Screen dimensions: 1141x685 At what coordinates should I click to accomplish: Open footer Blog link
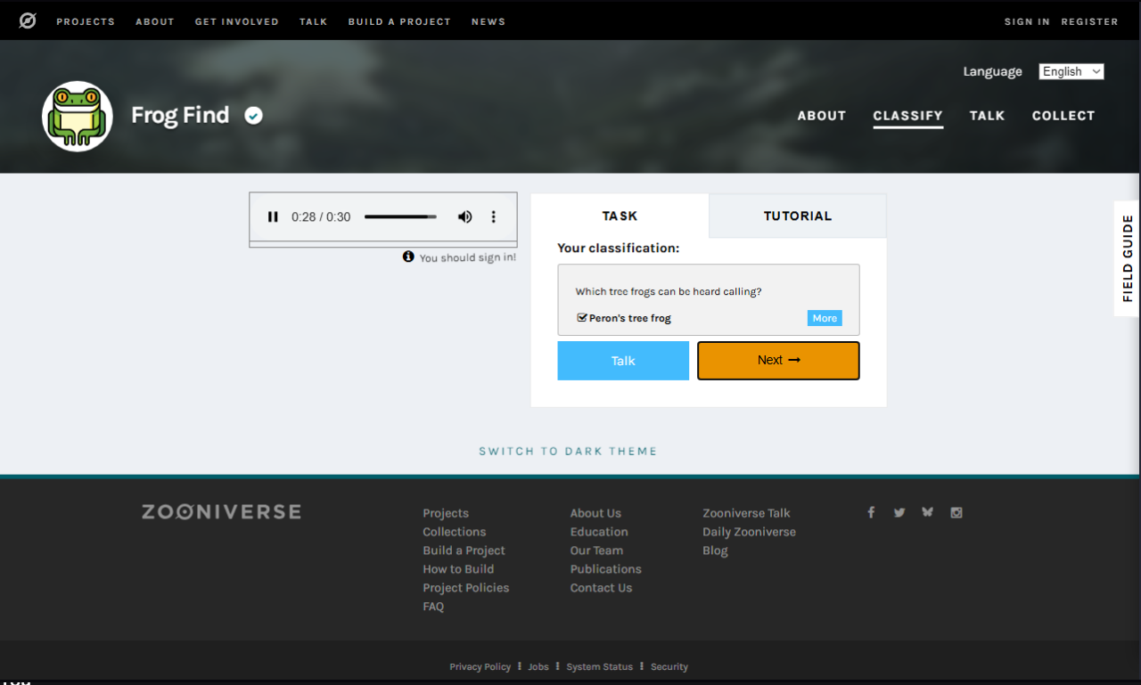coord(715,550)
